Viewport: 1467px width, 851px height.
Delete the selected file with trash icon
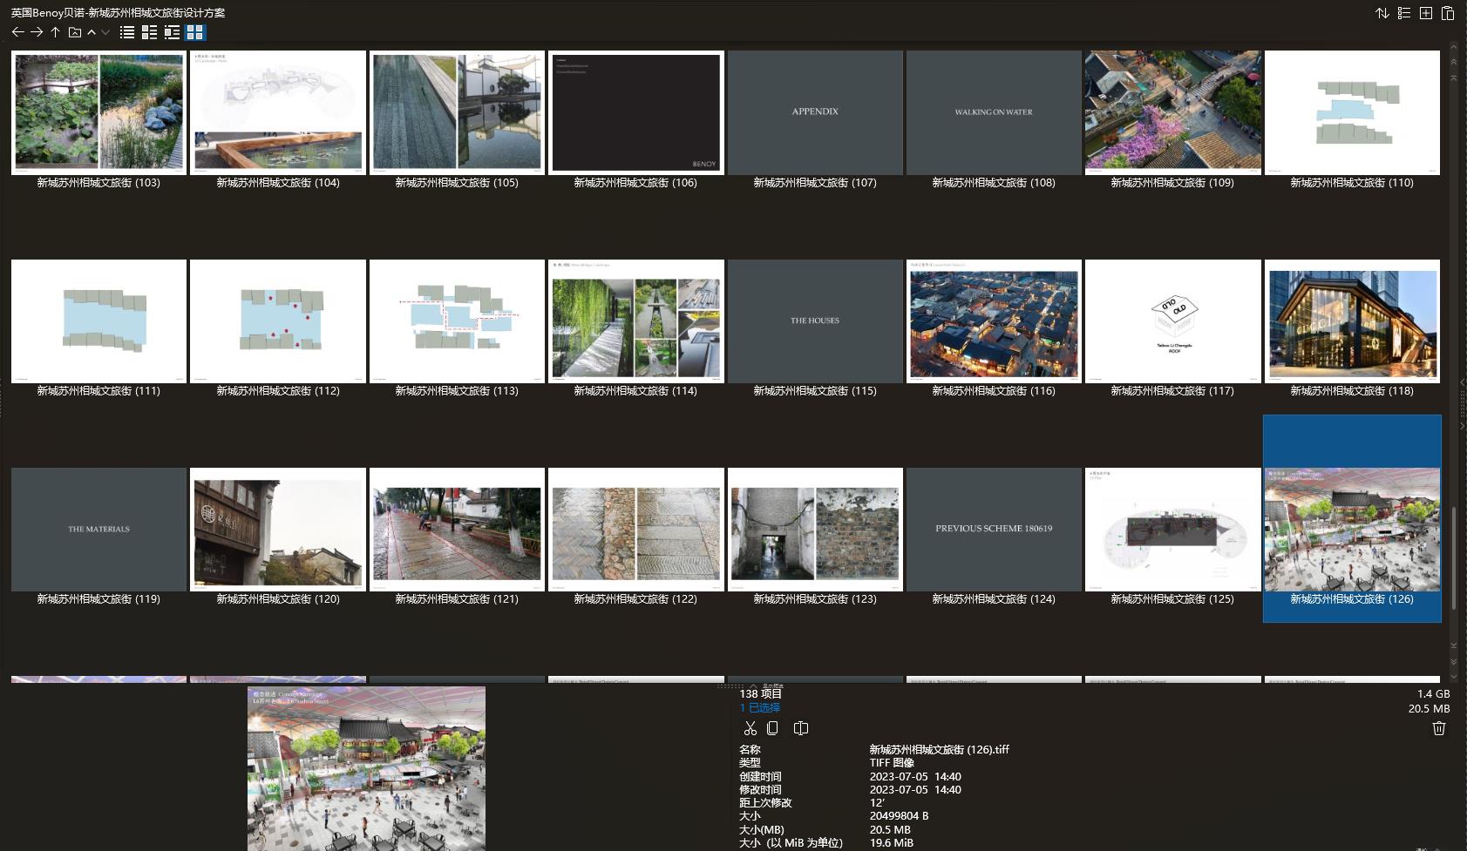click(x=1439, y=728)
